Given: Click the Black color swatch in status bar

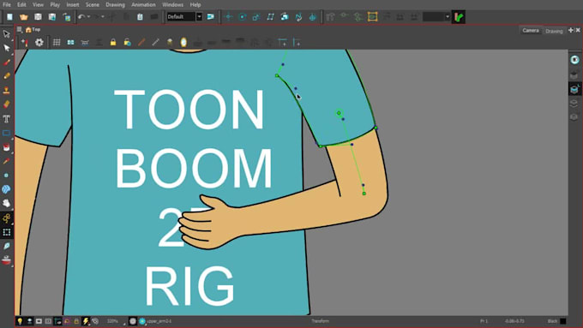Looking at the screenshot, I should 563,321.
